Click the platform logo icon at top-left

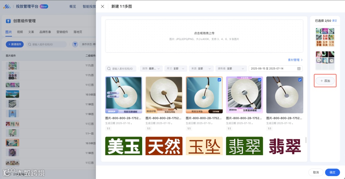7,6
